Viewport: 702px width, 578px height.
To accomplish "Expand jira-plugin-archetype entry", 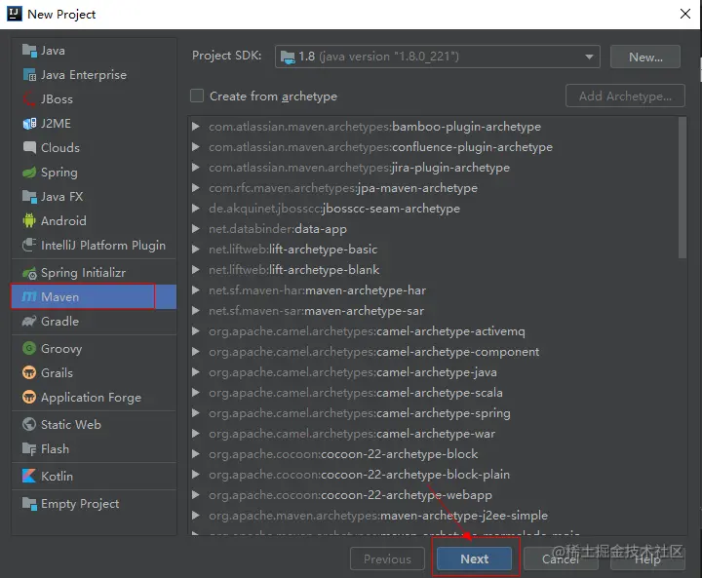I will coord(196,168).
